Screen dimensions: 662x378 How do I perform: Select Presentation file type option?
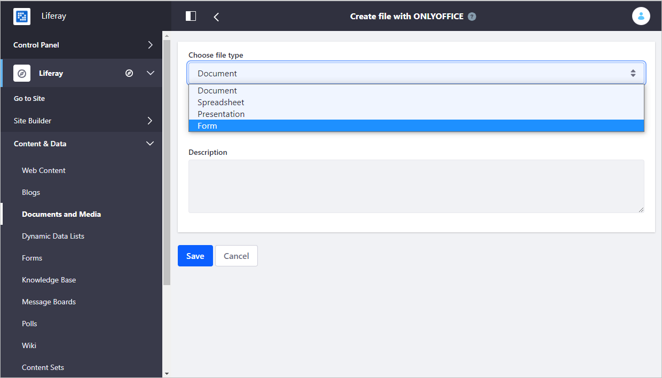click(416, 114)
